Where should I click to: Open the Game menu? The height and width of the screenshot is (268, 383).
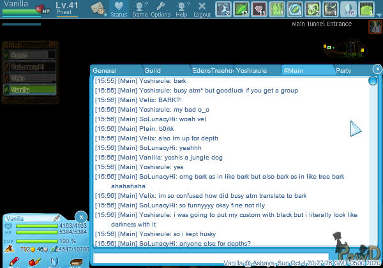(x=140, y=9)
